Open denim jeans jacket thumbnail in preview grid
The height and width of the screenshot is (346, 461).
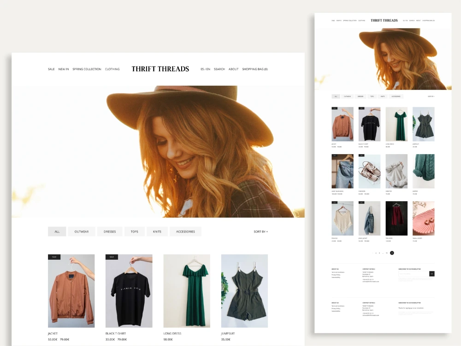click(370, 218)
